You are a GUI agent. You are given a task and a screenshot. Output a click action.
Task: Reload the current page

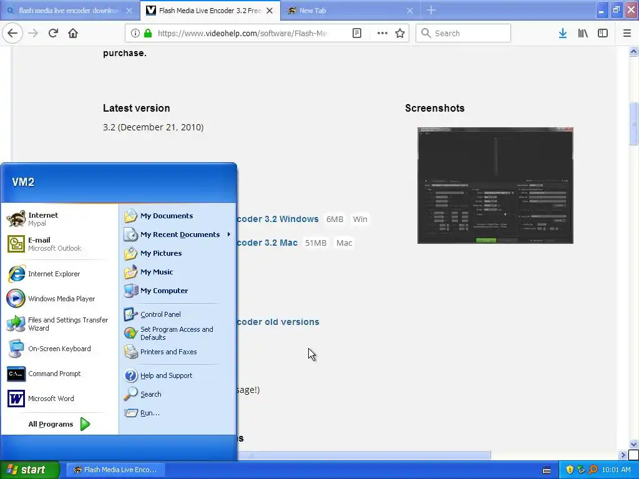point(53,33)
